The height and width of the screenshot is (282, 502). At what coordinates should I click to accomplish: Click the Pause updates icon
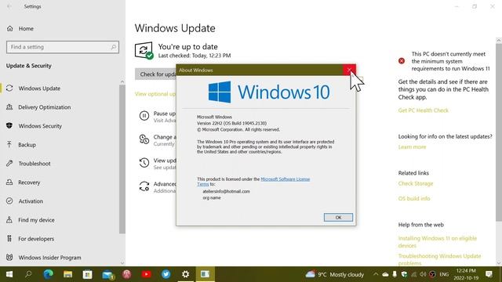[144, 115]
